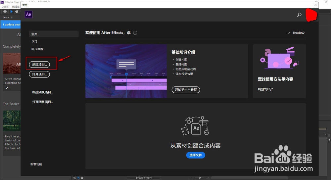Click the timeline zoom-out mountain icon at the bottom
This screenshot has width=331, height=180.
[x=191, y=178]
